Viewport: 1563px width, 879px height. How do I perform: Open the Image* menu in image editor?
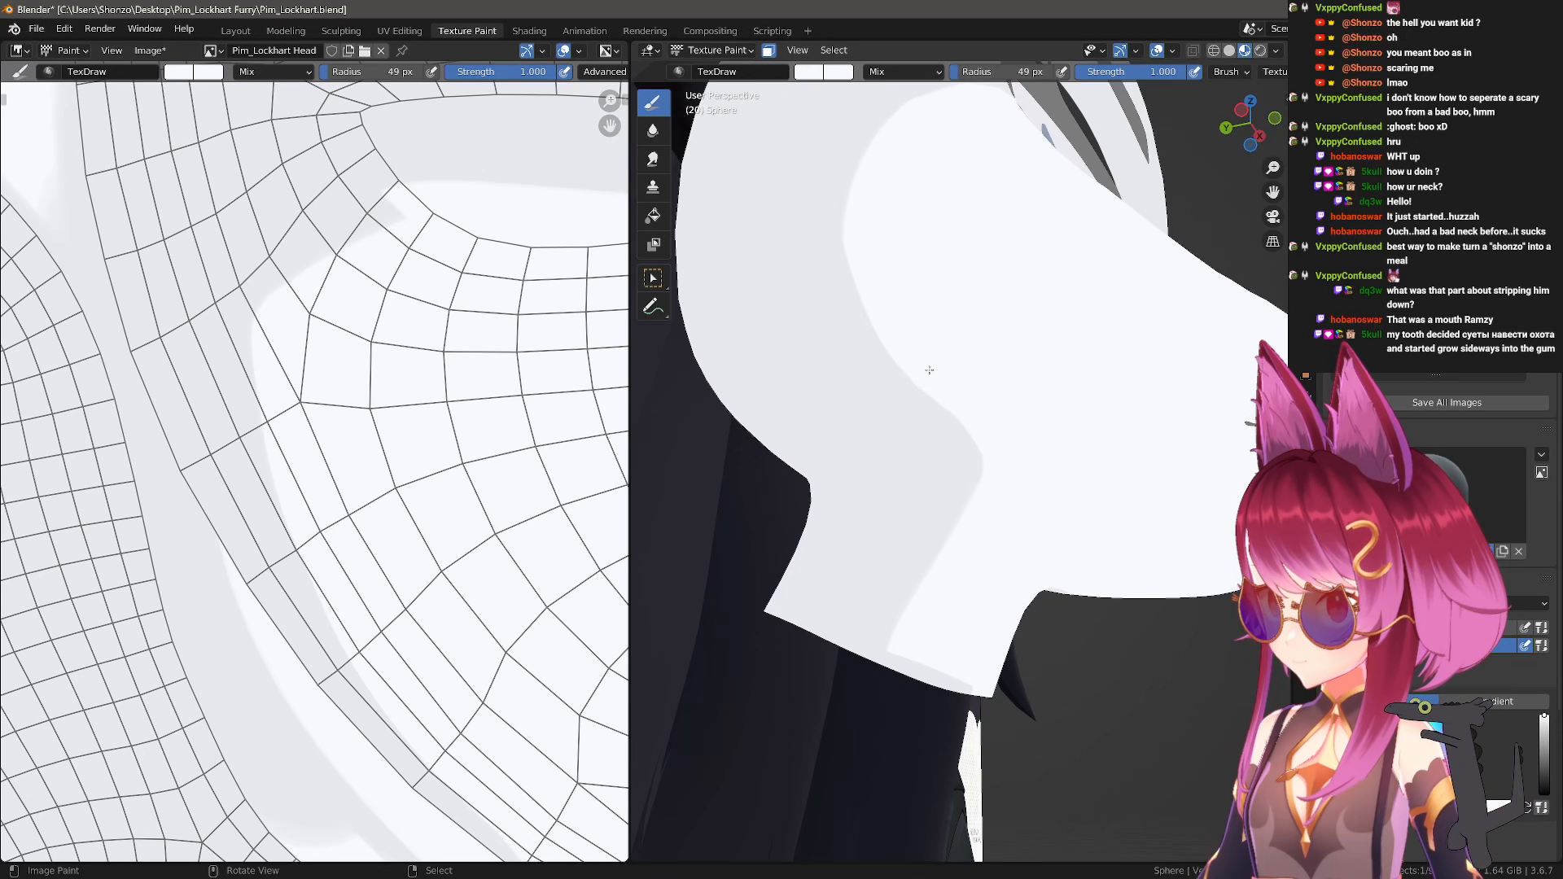coord(150,50)
